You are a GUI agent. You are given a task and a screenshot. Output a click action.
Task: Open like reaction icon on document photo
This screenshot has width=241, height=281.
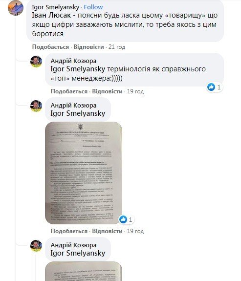(x=123, y=219)
